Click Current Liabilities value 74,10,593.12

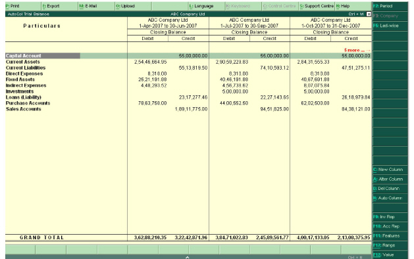click(x=274, y=68)
